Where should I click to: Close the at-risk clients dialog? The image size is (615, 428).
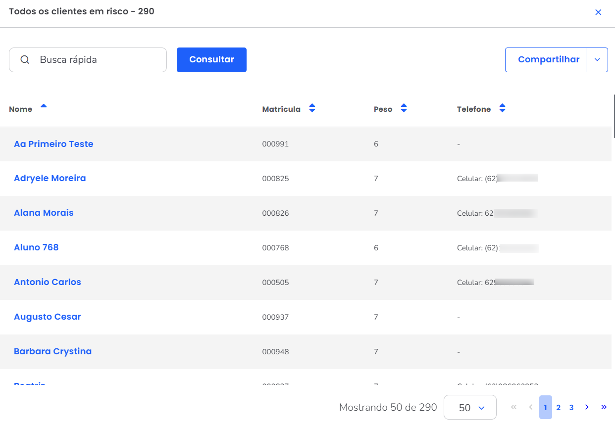(x=598, y=12)
